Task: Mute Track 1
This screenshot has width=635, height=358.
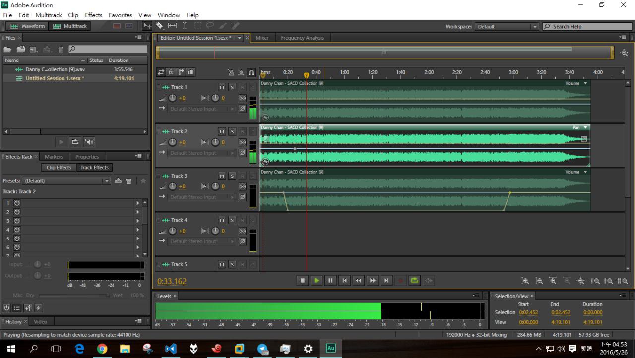Action: point(222,87)
